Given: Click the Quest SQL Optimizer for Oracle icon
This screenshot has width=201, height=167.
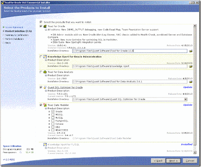Looking at the screenshot, I should point(45,87).
